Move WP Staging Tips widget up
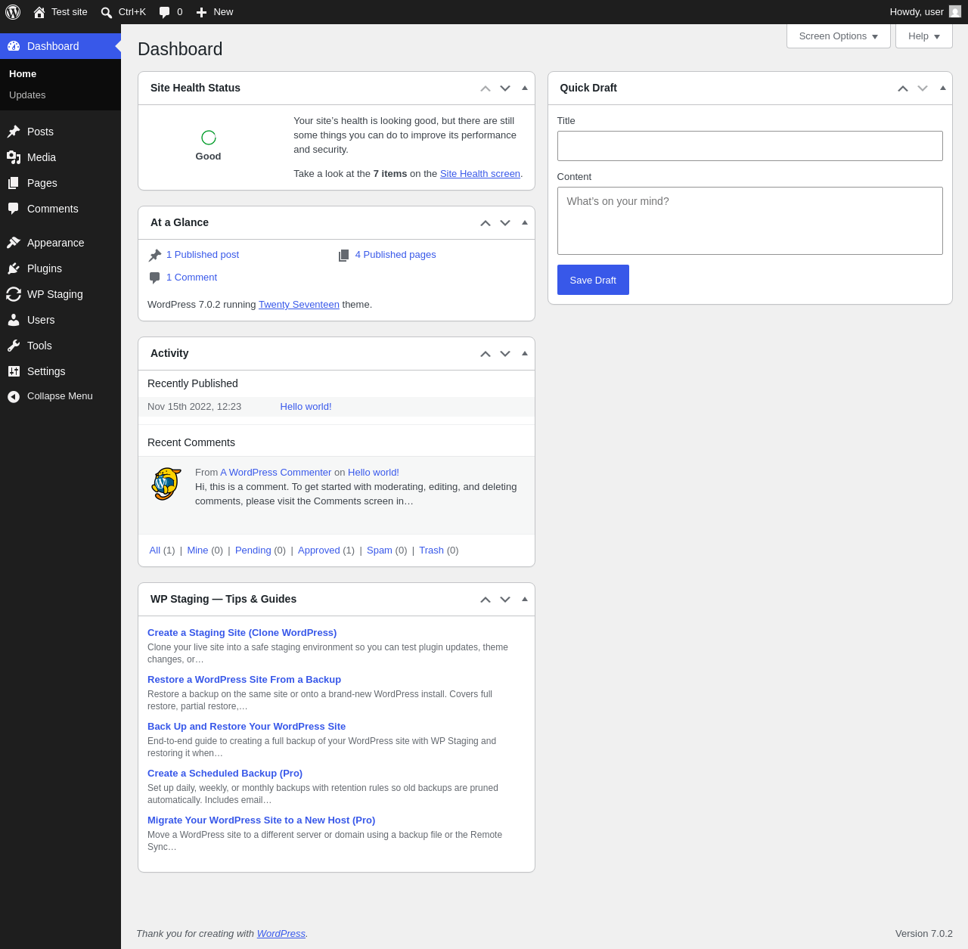 click(486, 600)
